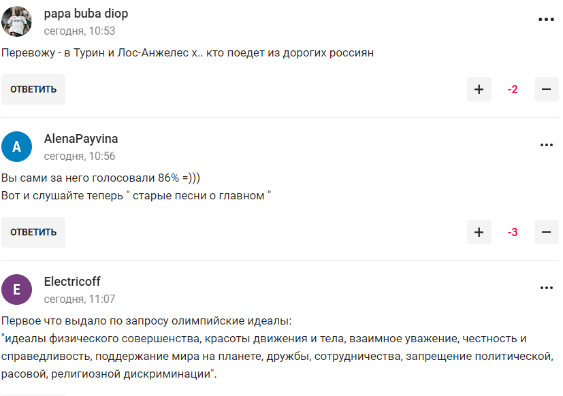Screen dimensions: 563x396
Task: Click AlenaPayvina's blue letter avatar
Action: [x=17, y=146]
